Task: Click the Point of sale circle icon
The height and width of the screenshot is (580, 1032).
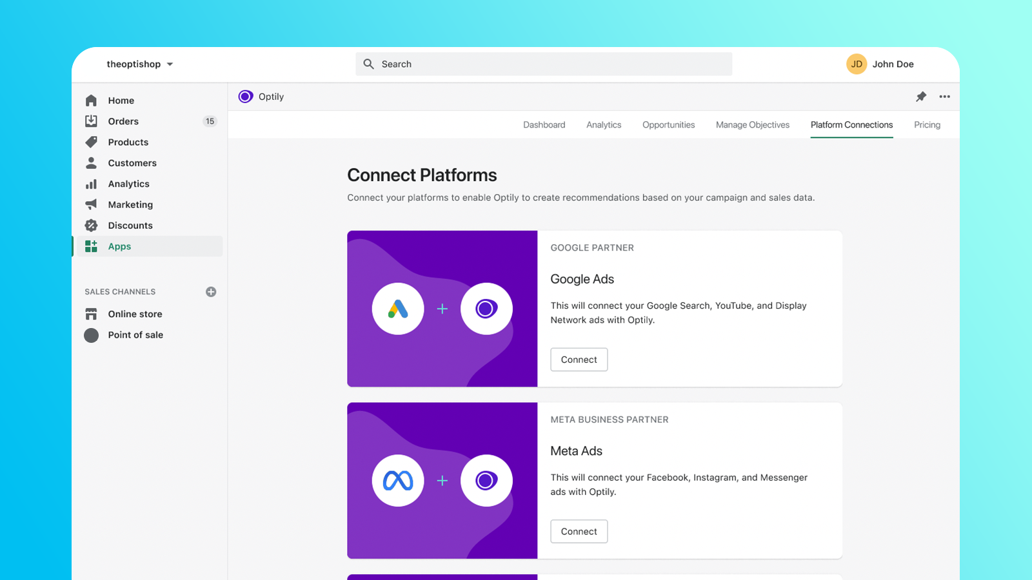Action: (91, 335)
